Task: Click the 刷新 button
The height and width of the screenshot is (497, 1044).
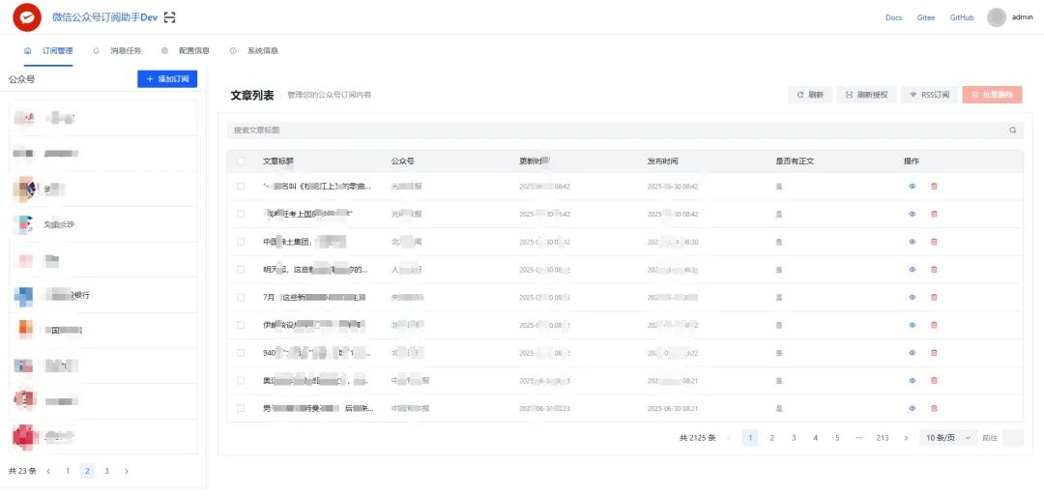Action: tap(810, 96)
